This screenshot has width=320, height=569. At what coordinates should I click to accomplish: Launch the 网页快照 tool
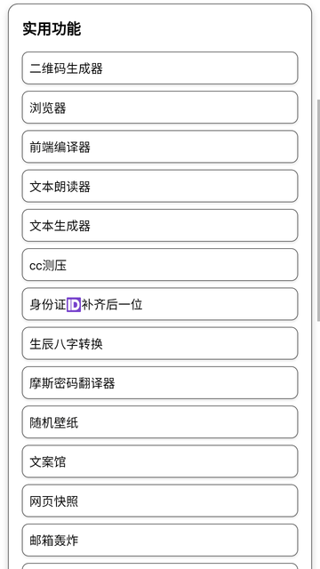[x=160, y=501]
